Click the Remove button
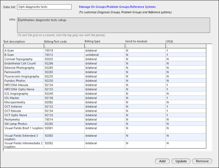The width and height of the screenshot is (219, 168). point(202,161)
